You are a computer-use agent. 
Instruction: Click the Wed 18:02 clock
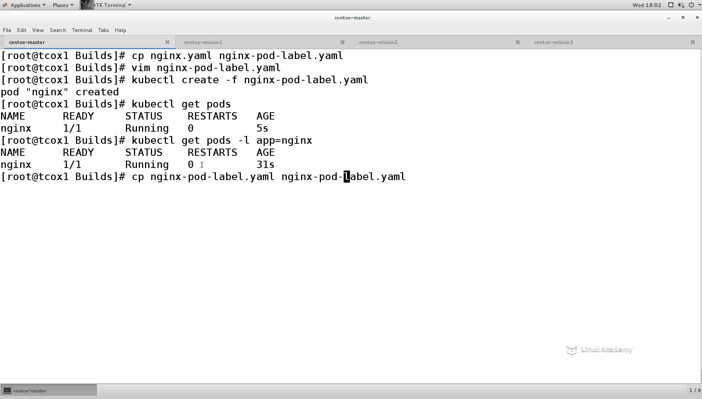[647, 5]
